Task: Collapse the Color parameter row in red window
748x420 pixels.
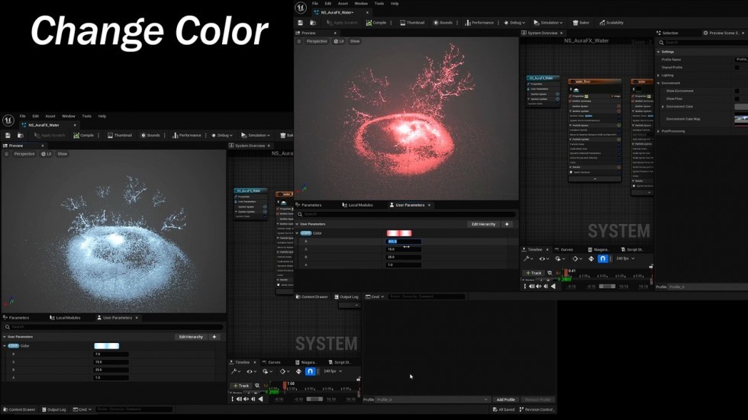Action: coord(297,233)
